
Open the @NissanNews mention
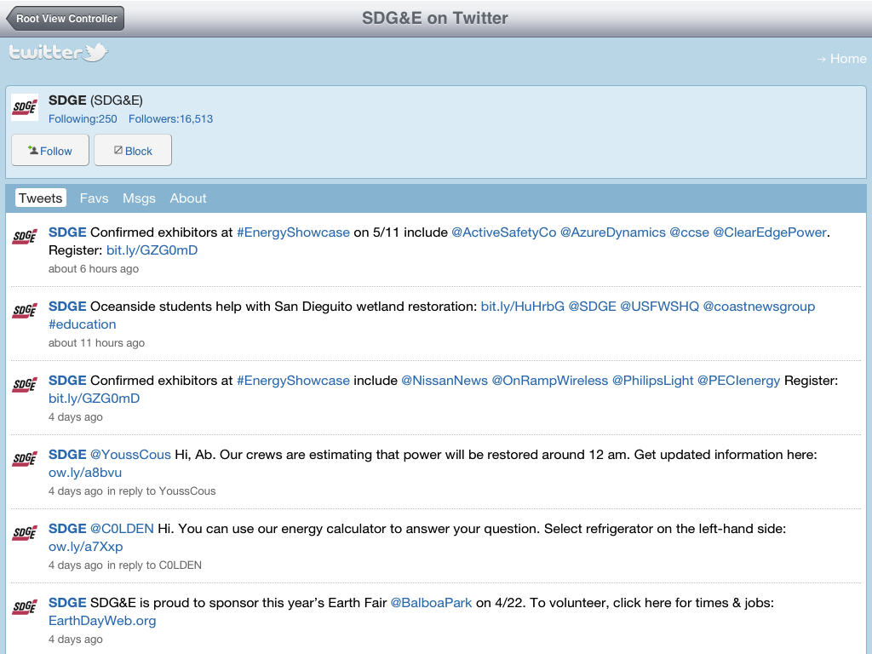[445, 381]
